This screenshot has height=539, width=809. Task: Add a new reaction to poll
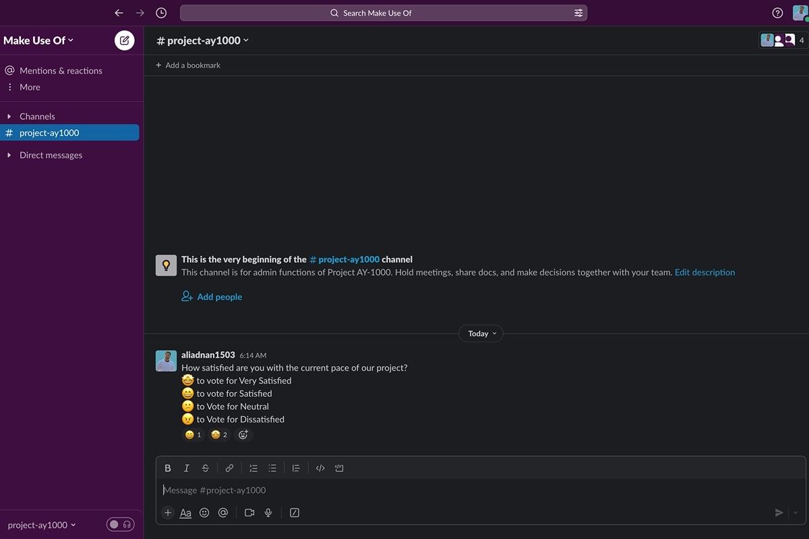(243, 435)
